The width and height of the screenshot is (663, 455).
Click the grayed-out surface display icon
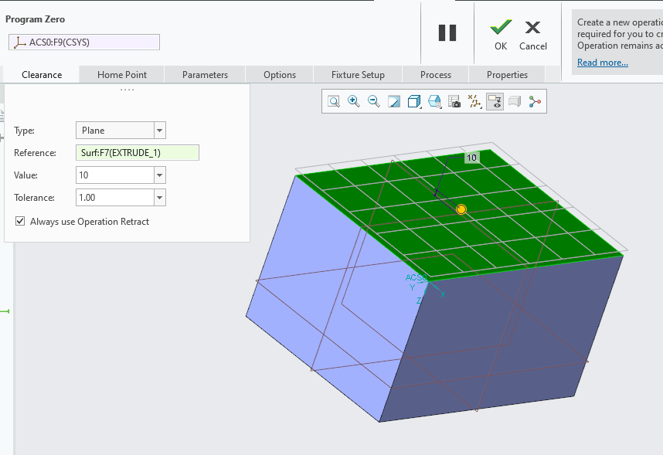515,101
